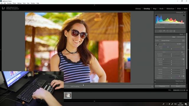Toggle the Tone Curve panel on/off switch
189x106 pixels.
(x=155, y=81)
